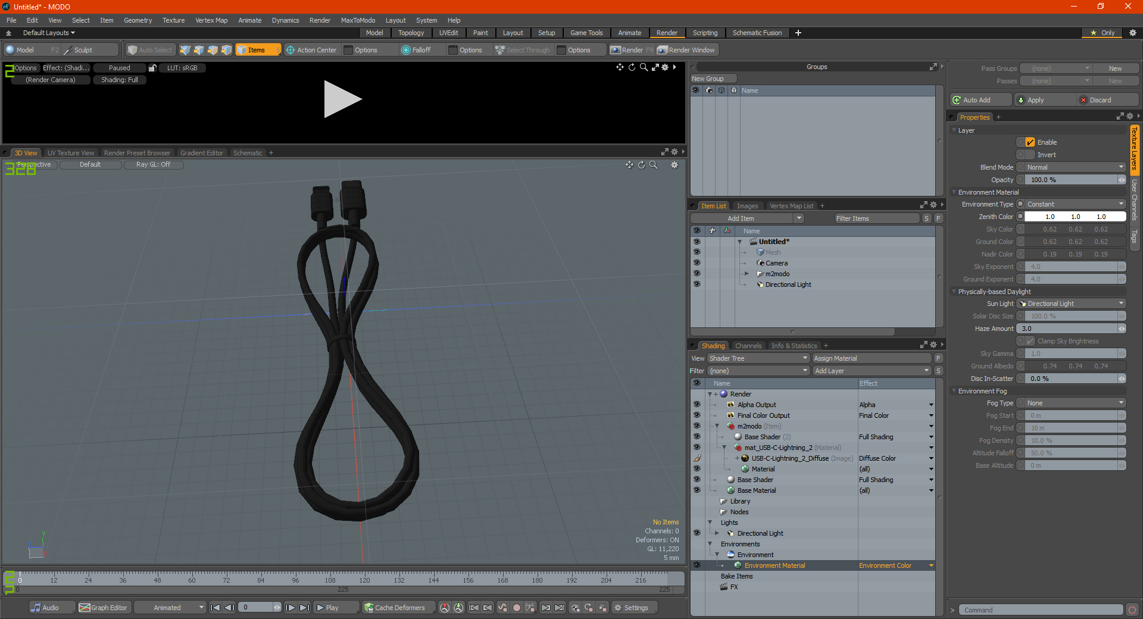Toggle visibility of m2modo item
The width and height of the screenshot is (1143, 619).
click(697, 273)
